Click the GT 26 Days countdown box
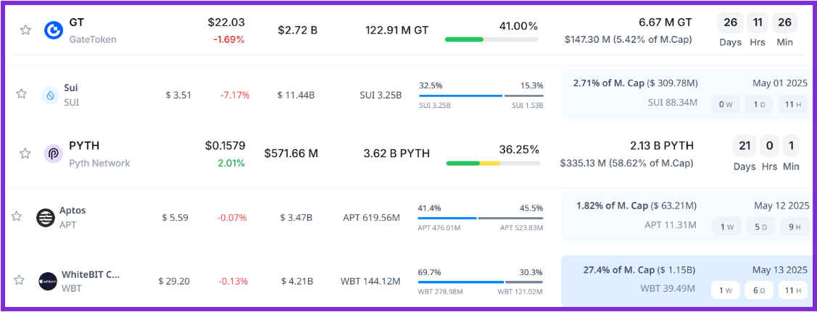The image size is (817, 312). (730, 23)
